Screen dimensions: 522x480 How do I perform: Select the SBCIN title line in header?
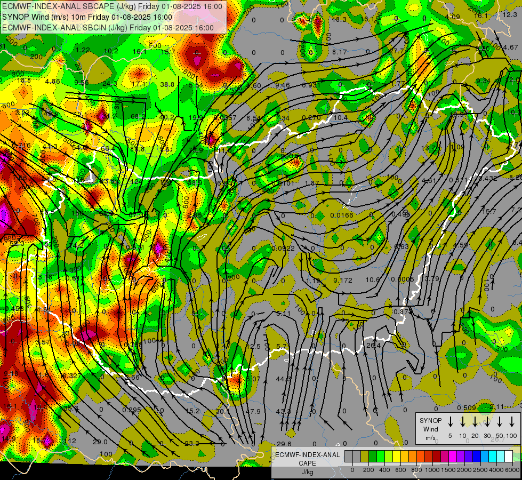[108, 28]
